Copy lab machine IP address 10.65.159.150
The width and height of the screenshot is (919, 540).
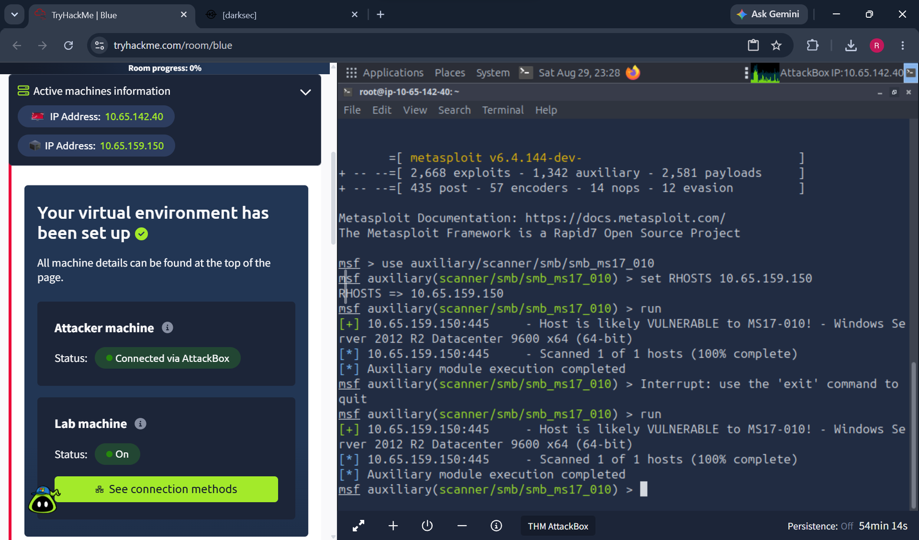[x=132, y=146]
